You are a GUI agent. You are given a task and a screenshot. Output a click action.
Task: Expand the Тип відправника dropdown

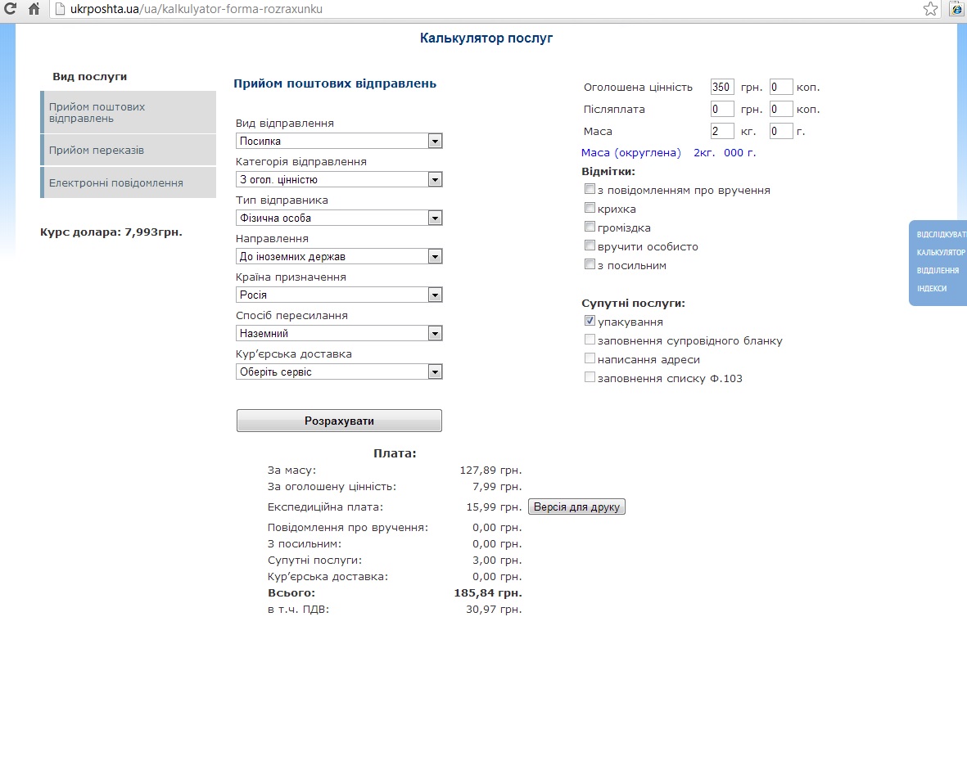pyautogui.click(x=339, y=218)
